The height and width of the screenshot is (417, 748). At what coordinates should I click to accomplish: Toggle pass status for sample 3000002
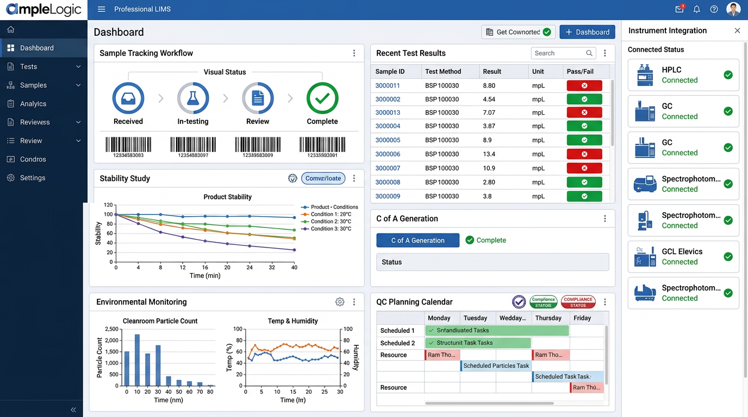(x=584, y=99)
